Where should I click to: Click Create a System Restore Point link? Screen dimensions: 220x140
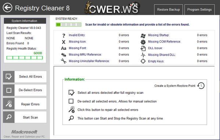[175, 86]
